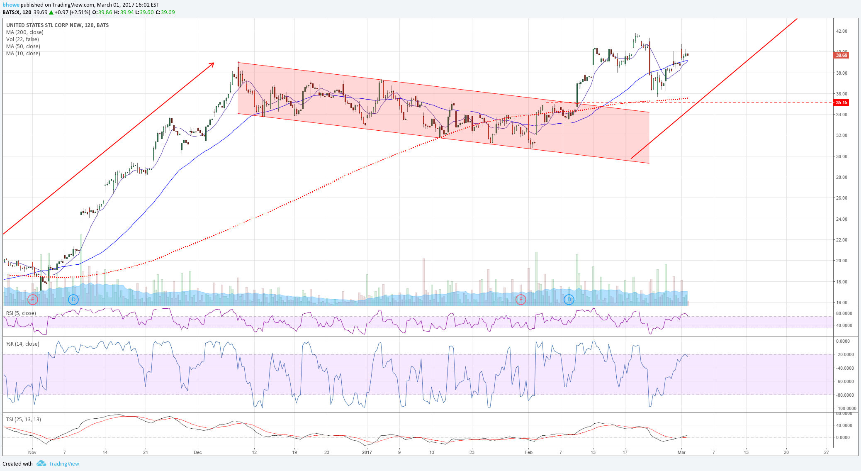Click the earnings 'E' marker near Feb
The image size is (861, 471).
(x=520, y=299)
